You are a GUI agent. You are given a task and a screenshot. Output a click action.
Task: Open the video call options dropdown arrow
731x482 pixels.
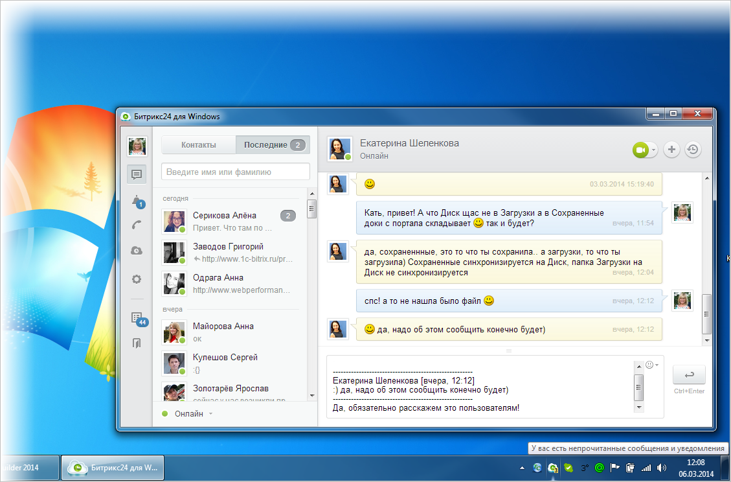653,150
